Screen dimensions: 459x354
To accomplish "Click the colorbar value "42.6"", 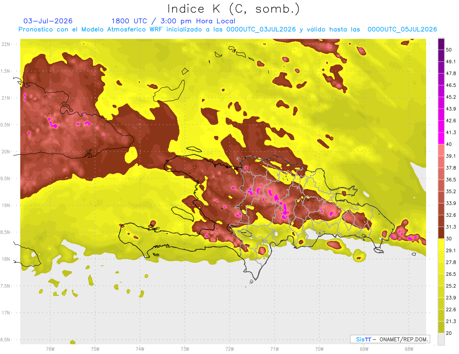I will [x=451, y=121].
